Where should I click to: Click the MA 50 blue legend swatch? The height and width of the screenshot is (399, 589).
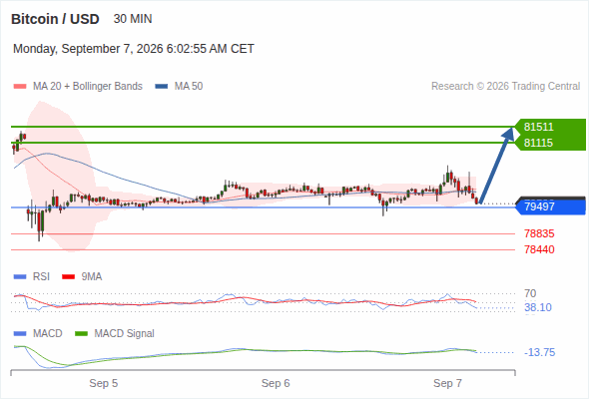pyautogui.click(x=162, y=87)
